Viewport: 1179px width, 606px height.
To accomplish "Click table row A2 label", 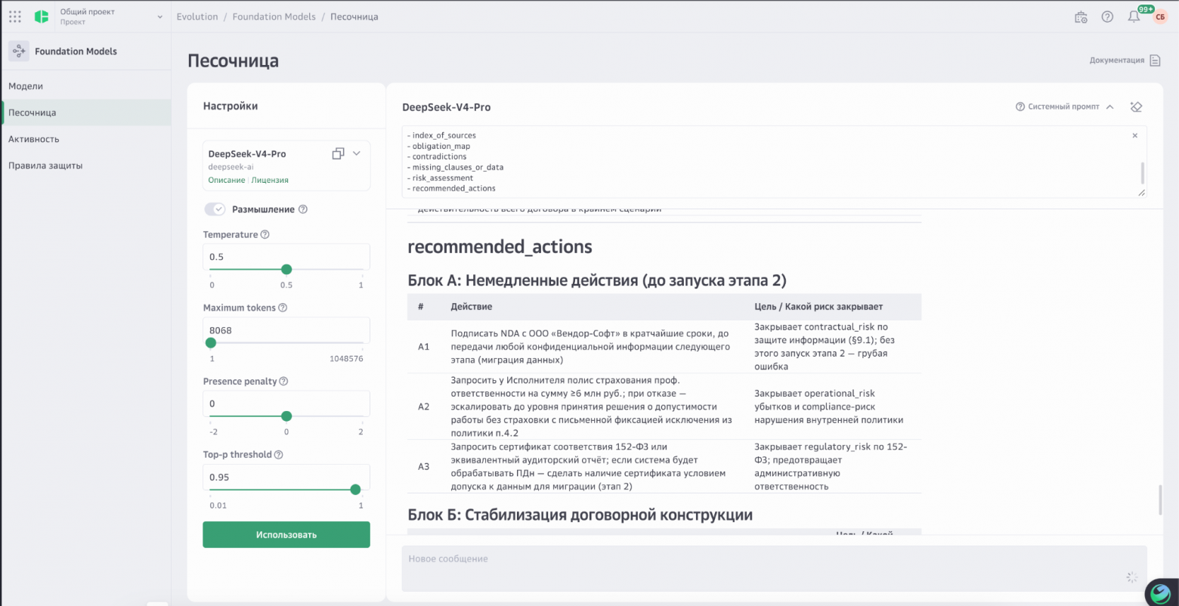I will pyautogui.click(x=423, y=407).
